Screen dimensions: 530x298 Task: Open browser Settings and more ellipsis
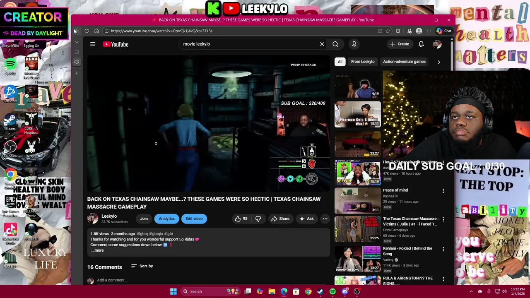(429, 31)
